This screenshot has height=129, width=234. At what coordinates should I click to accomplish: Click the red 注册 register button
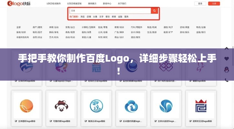214,4
